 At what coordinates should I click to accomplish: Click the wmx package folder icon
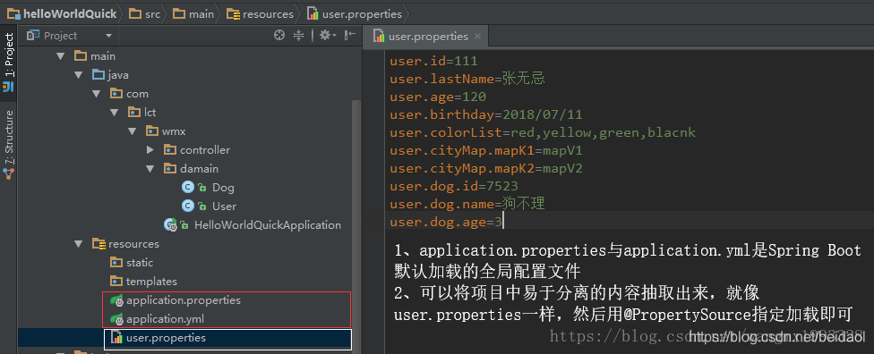[x=152, y=131]
